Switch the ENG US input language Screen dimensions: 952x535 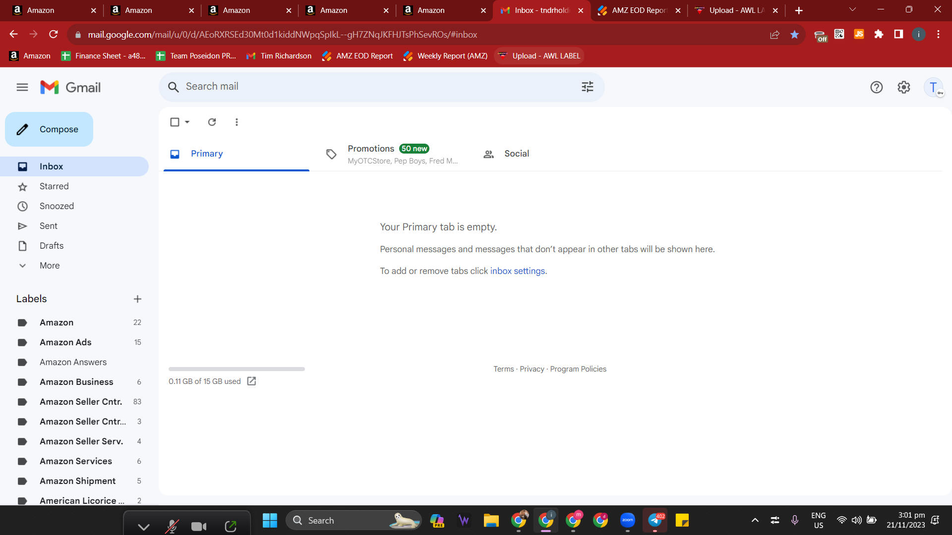[x=818, y=520]
